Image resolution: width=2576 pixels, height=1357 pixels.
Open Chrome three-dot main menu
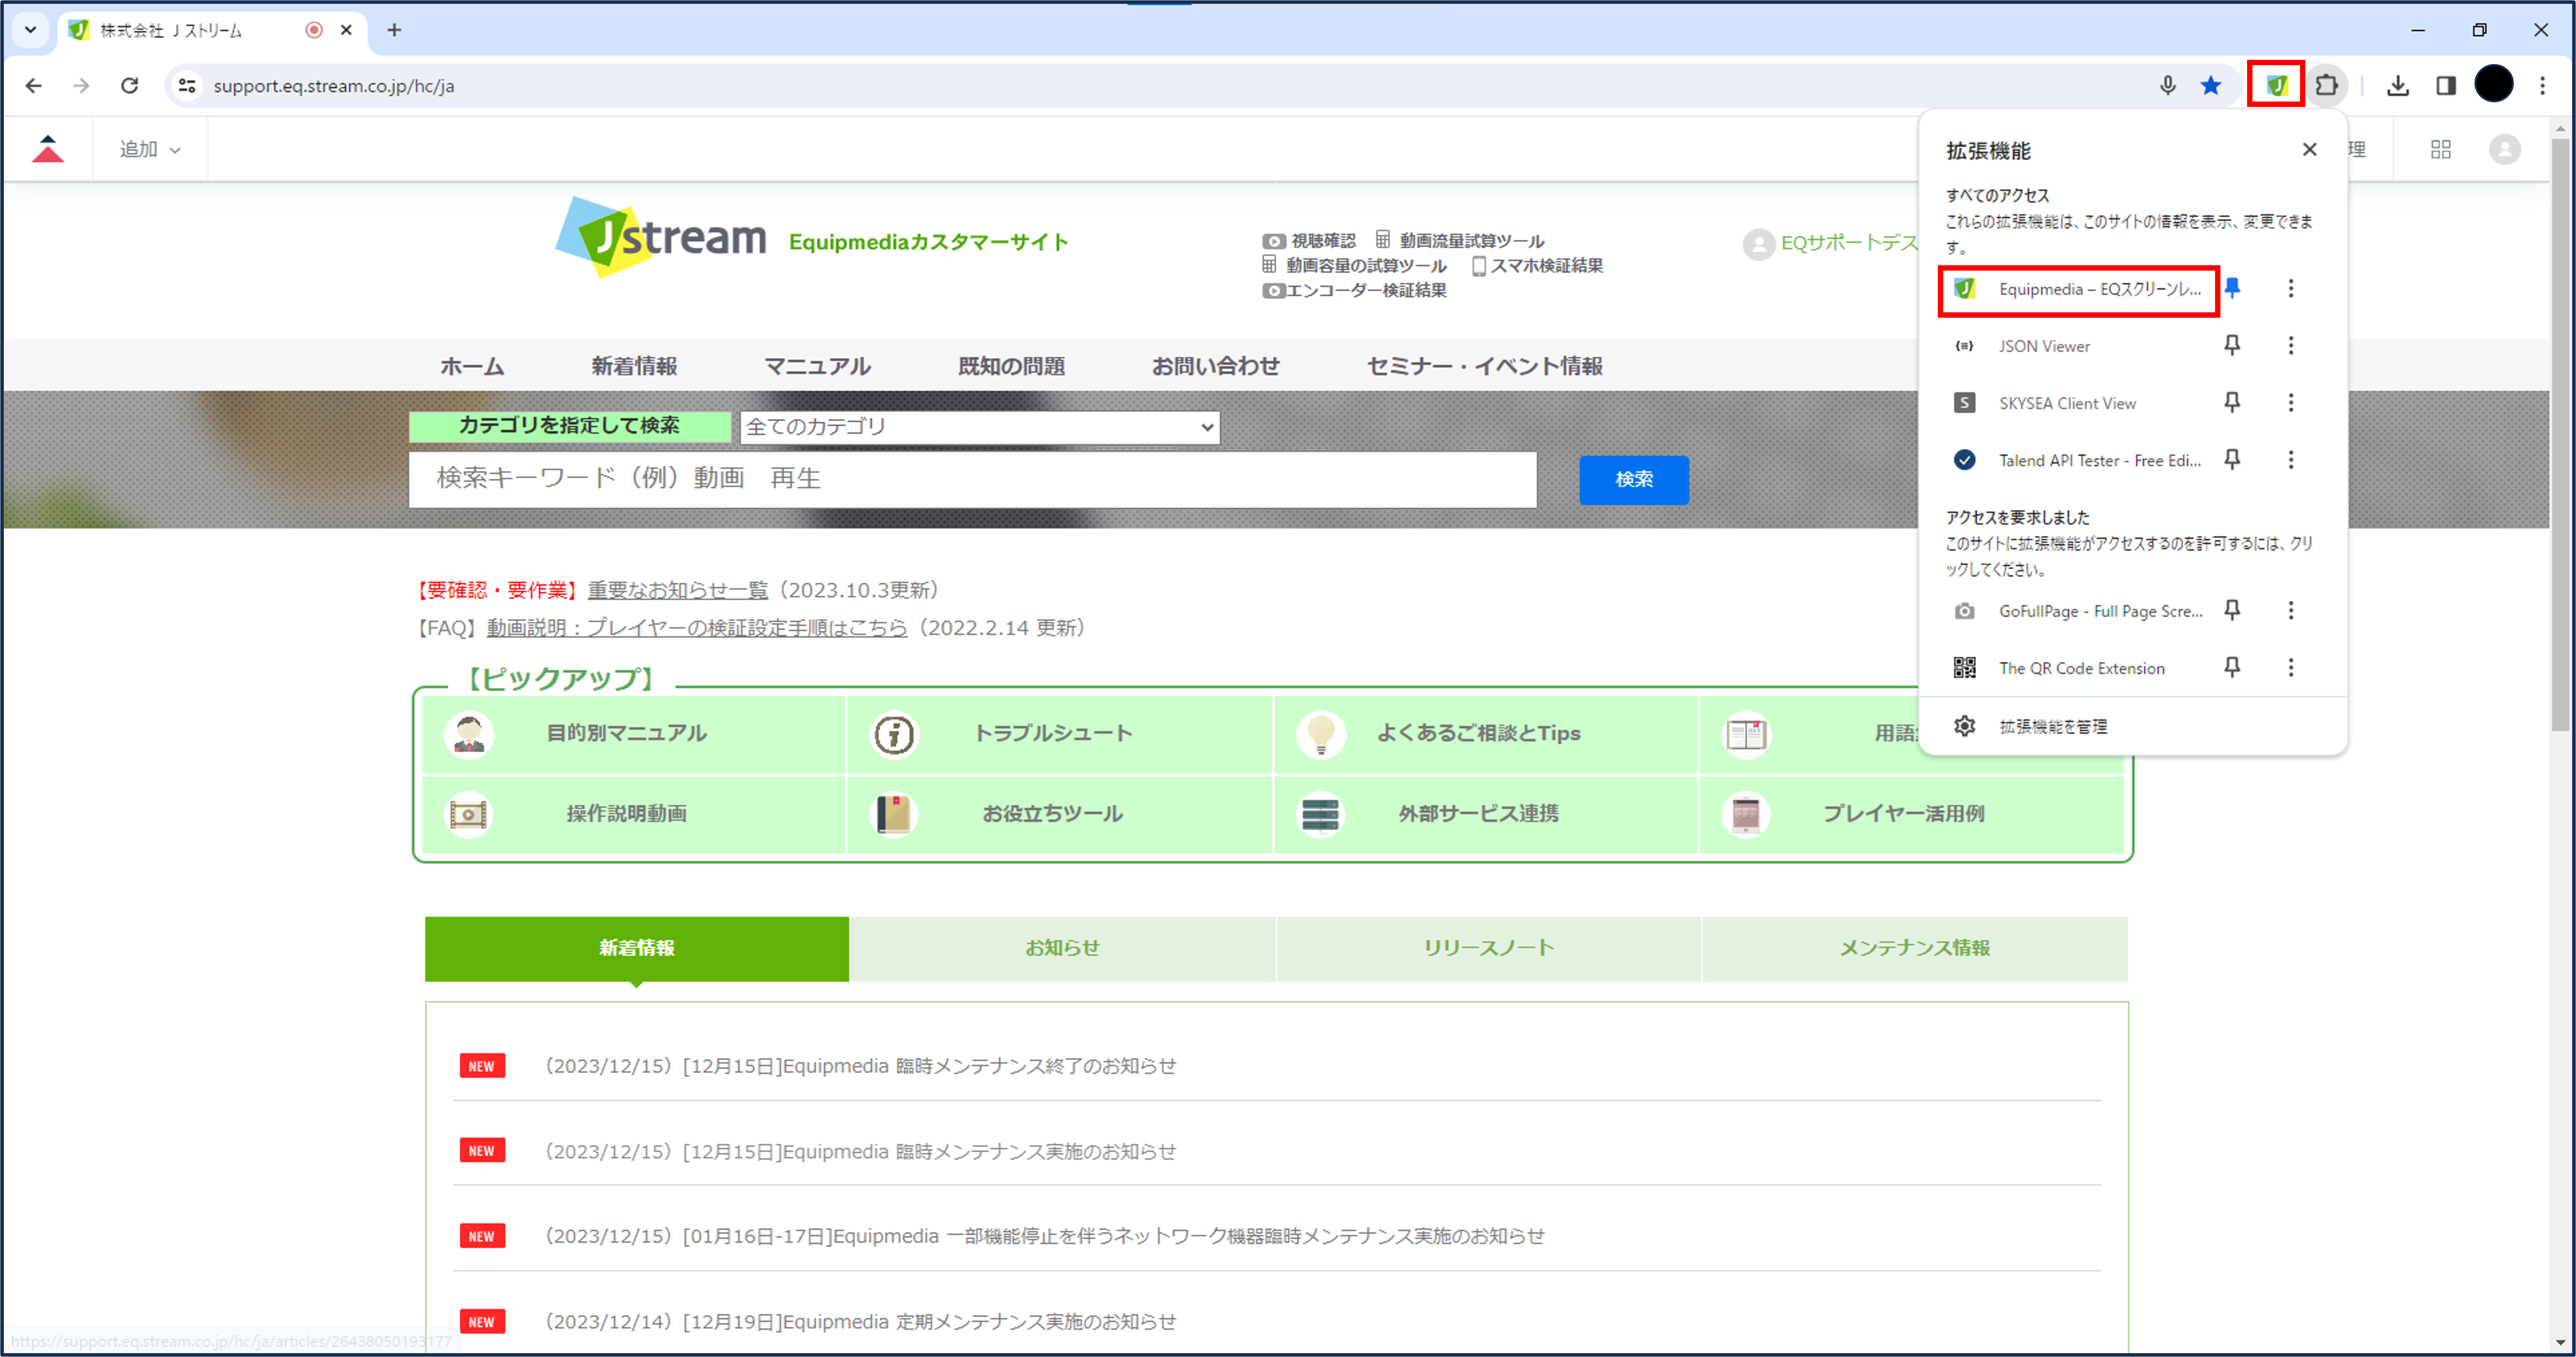coord(2542,86)
